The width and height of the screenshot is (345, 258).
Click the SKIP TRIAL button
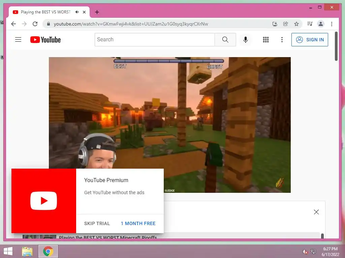[97, 223]
